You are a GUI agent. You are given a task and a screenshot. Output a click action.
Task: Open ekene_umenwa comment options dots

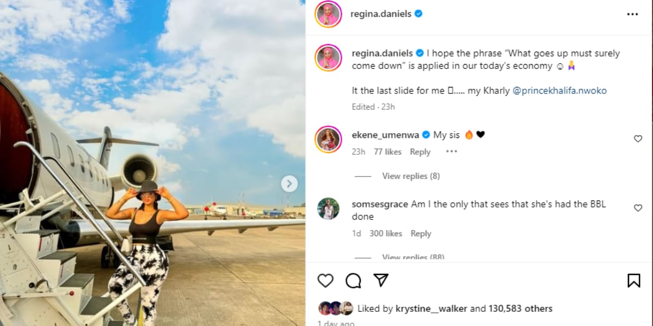click(452, 152)
